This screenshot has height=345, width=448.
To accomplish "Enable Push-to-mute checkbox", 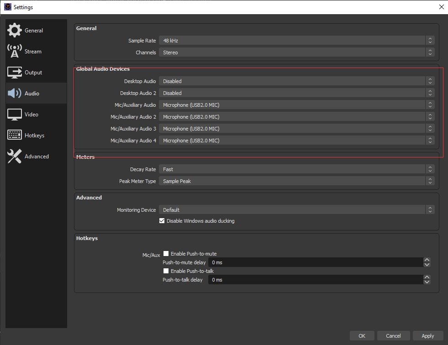I will coord(166,254).
